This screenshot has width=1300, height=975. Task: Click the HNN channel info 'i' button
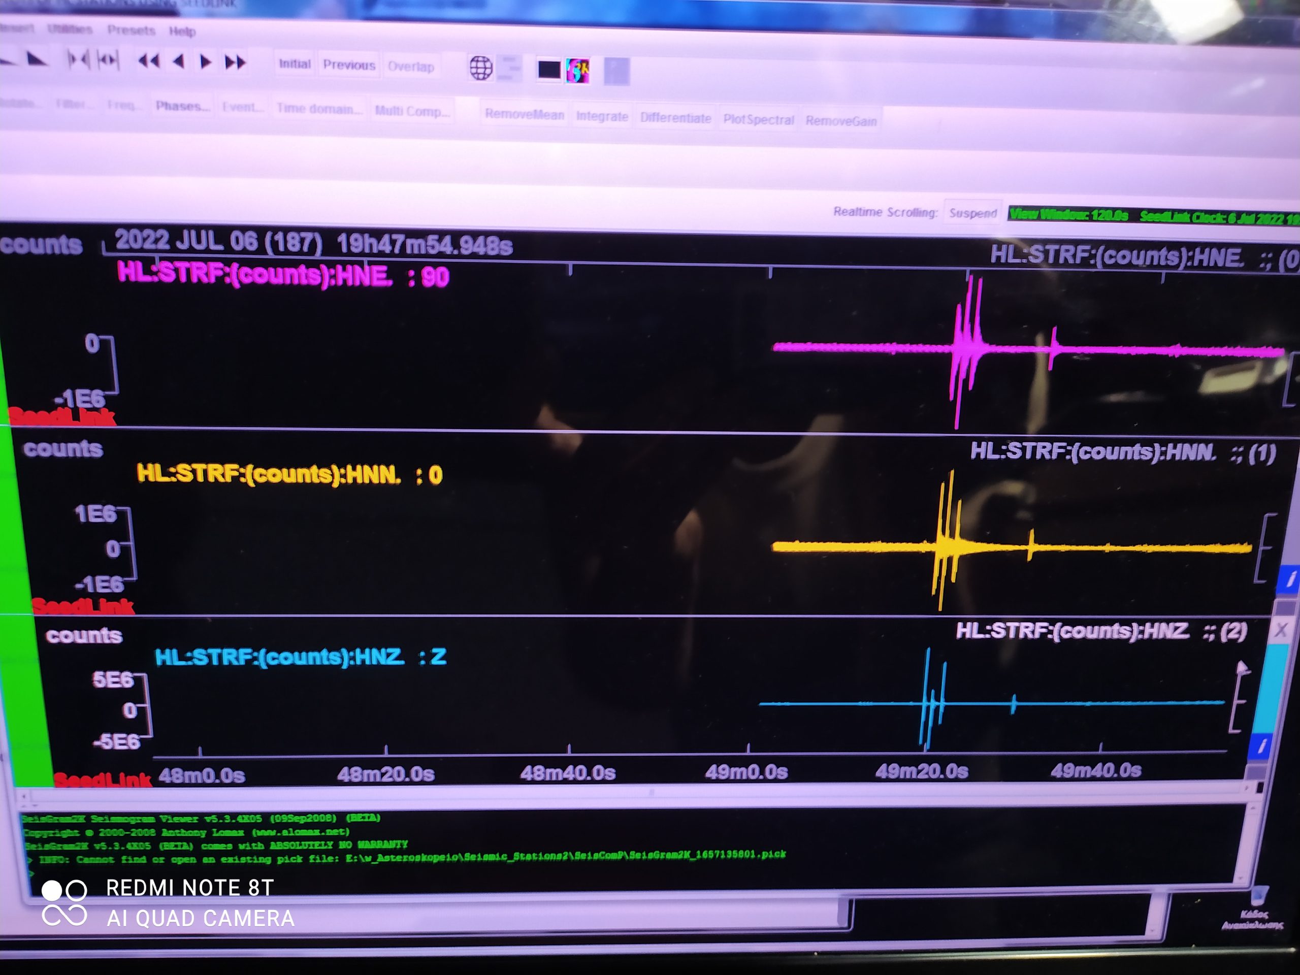1289,580
